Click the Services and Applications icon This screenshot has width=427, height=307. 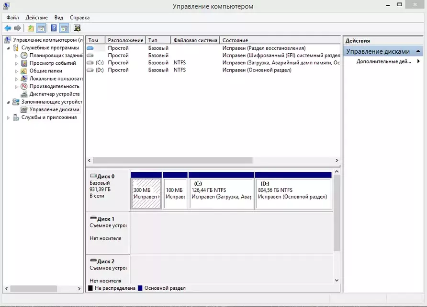click(16, 118)
